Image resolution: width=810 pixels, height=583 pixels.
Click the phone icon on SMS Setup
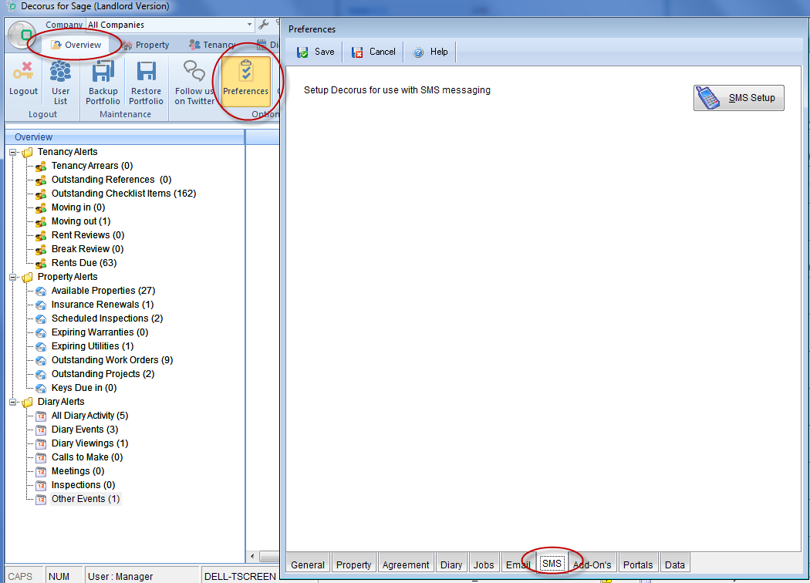707,98
